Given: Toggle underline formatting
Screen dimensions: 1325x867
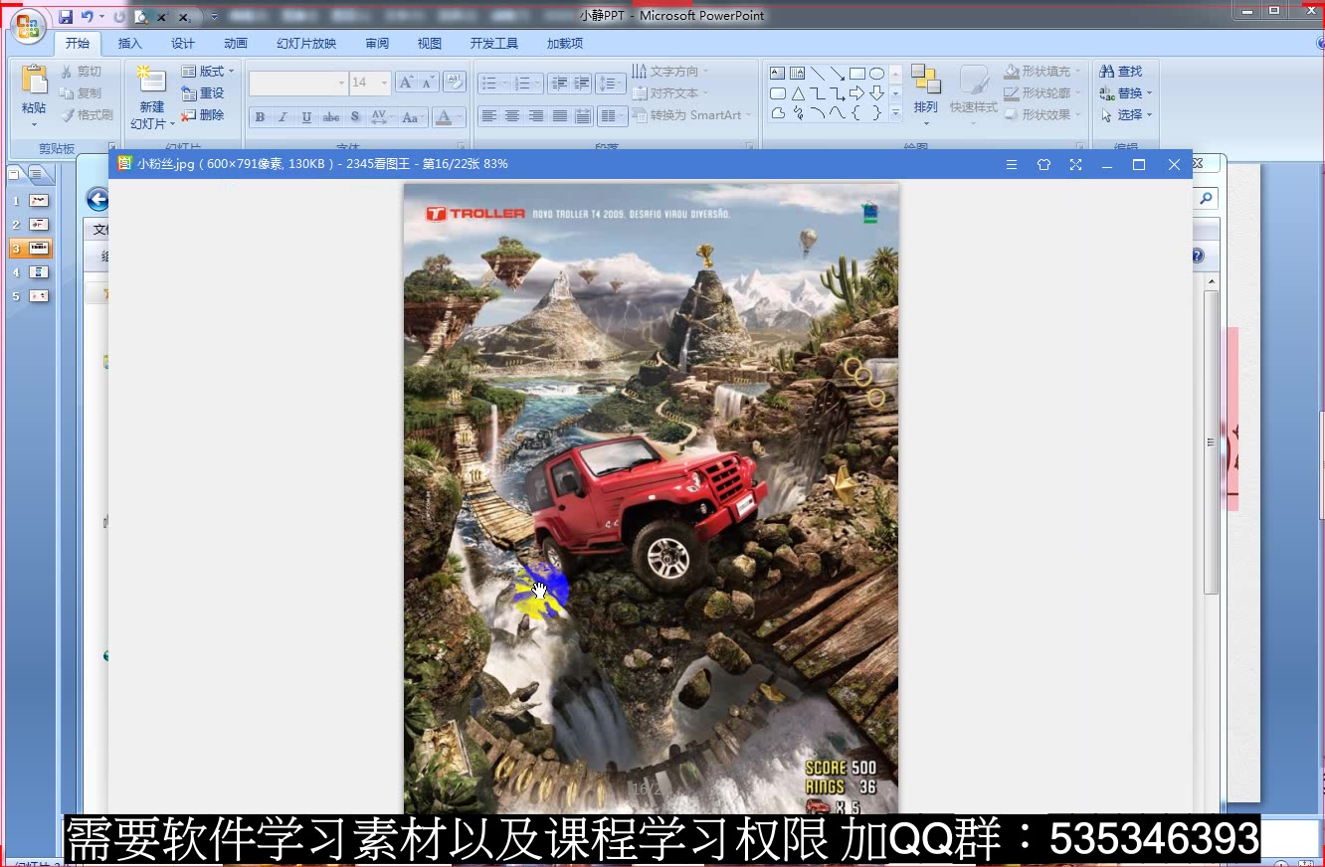Looking at the screenshot, I should (x=305, y=116).
